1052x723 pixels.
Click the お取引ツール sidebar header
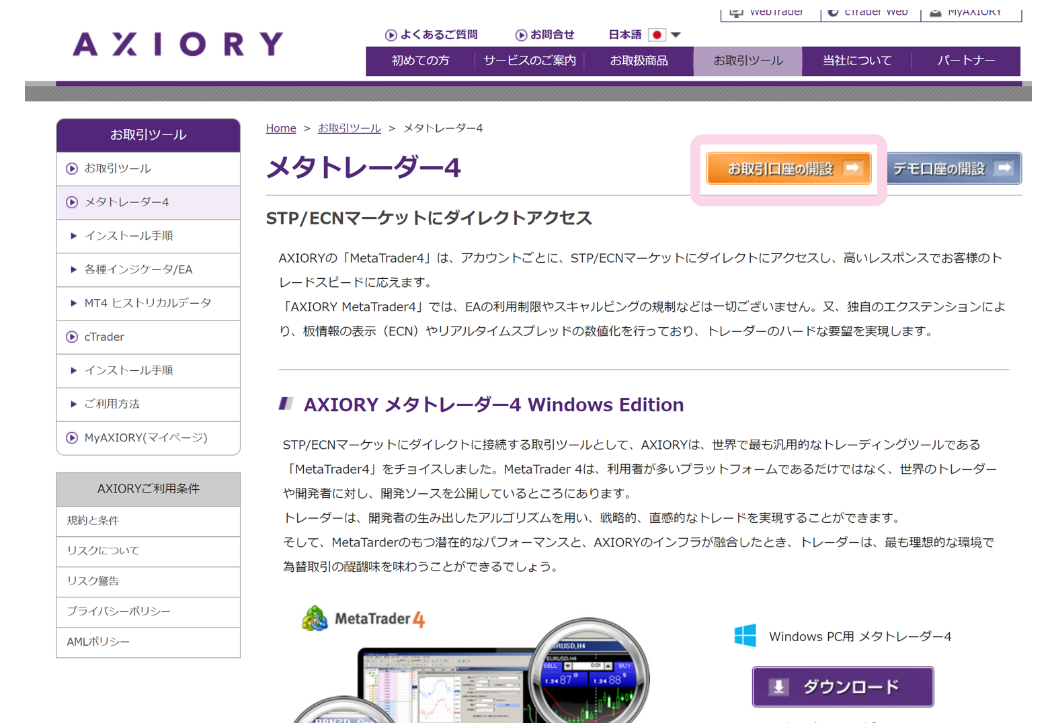(149, 135)
